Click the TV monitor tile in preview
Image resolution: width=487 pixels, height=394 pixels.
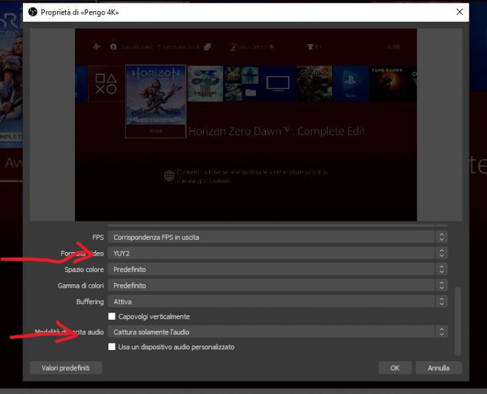tap(278, 83)
